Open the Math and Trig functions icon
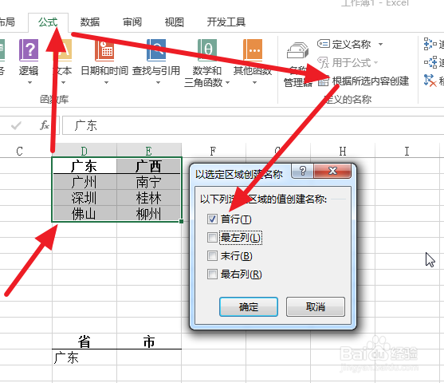Image resolution: width=444 pixels, height=383 pixels. coord(207,50)
